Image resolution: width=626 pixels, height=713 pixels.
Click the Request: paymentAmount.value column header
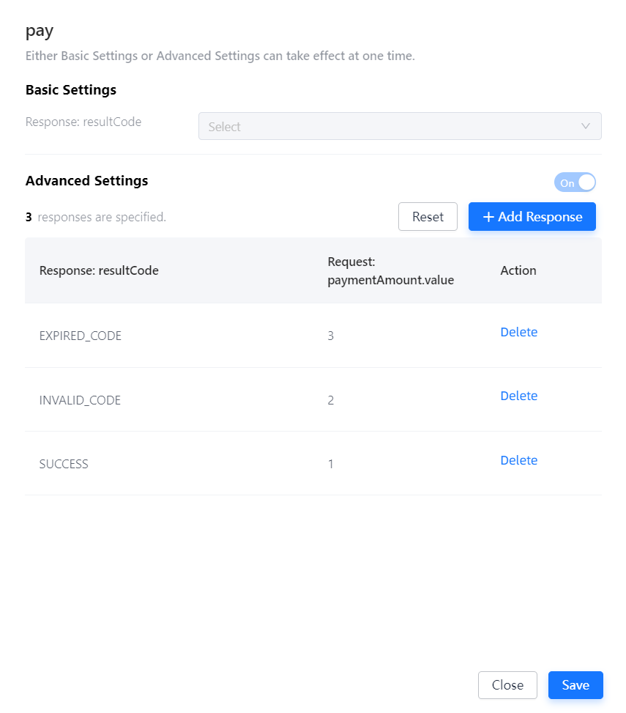391,270
